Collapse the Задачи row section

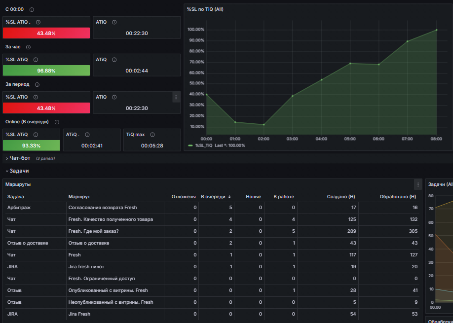click(x=19, y=171)
